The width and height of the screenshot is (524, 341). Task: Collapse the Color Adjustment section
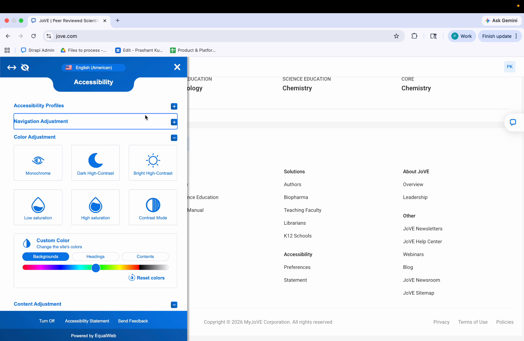coord(174,138)
